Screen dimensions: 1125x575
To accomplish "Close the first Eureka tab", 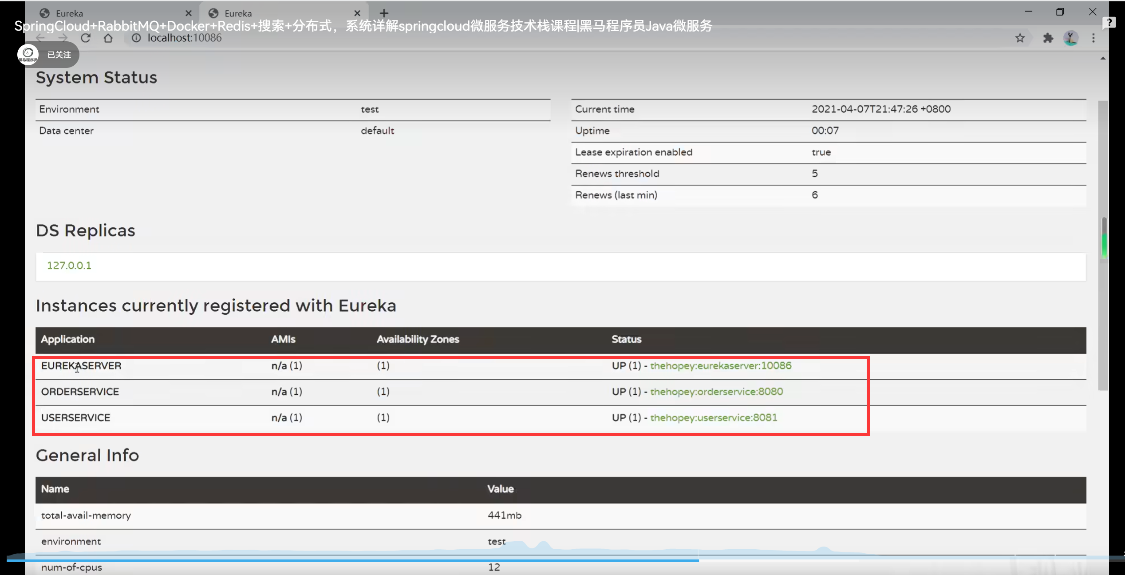I will [x=189, y=13].
